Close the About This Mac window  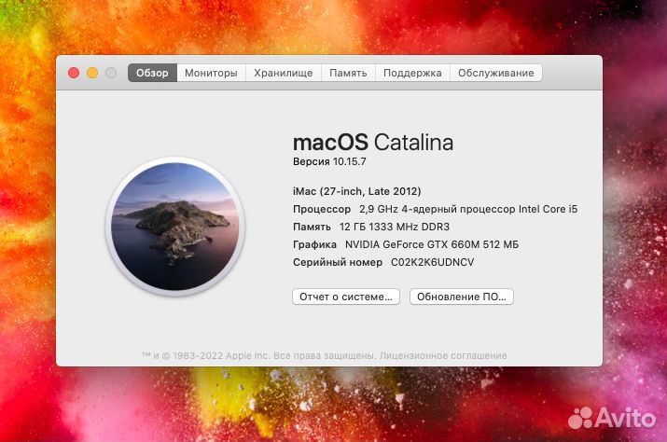pyautogui.click(x=74, y=73)
